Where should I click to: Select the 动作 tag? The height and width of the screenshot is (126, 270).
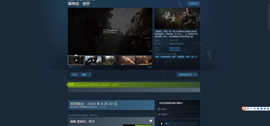tap(174, 57)
